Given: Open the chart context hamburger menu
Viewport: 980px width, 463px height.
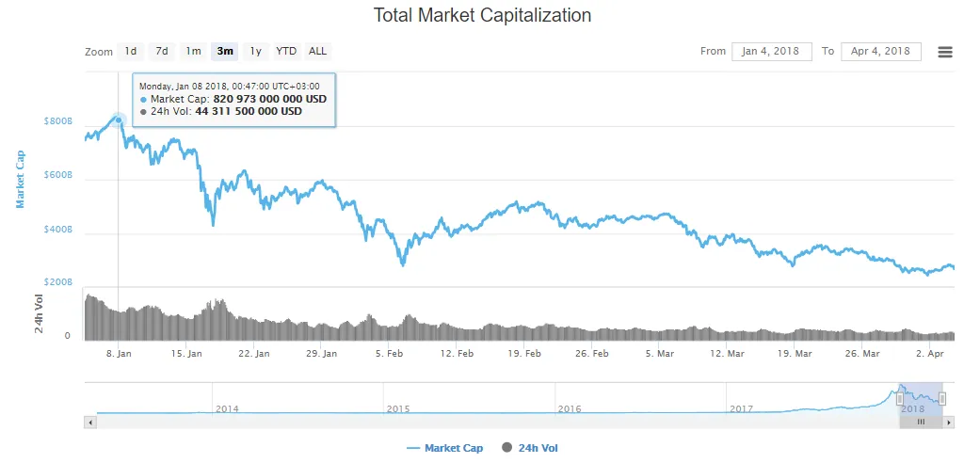Looking at the screenshot, I should 945,52.
